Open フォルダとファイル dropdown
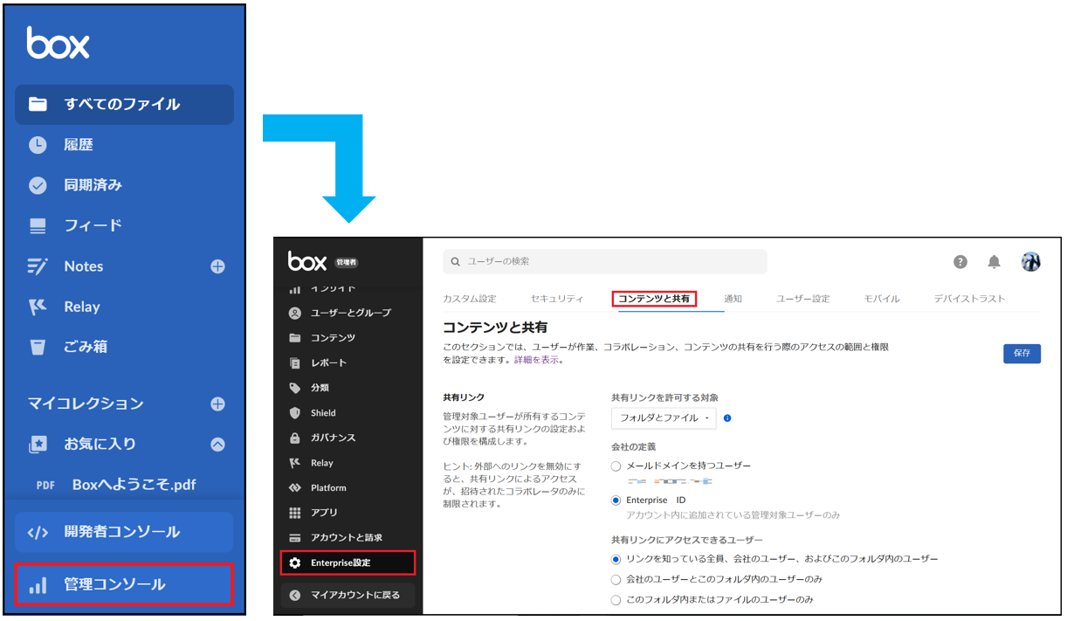 point(664,418)
